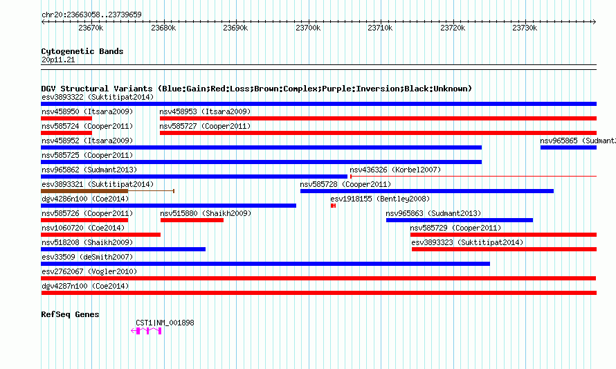Select the blue nsv518208 gain bar
The image size is (616, 369).
click(x=123, y=249)
